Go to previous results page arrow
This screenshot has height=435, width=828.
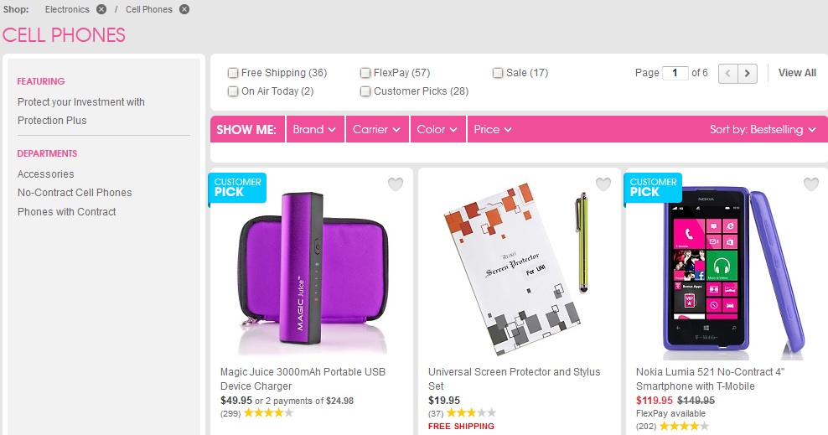pos(728,73)
